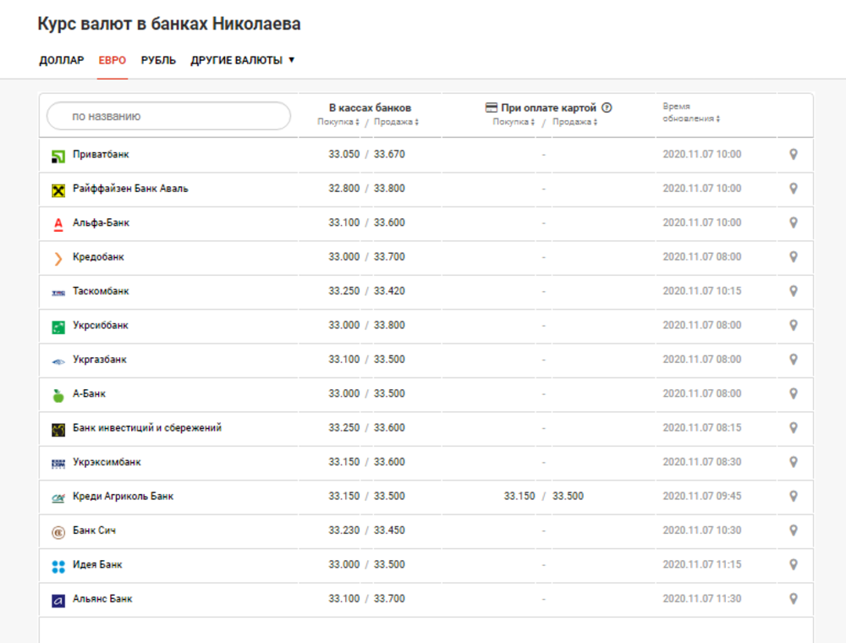Open the РУБЛЬ tab
This screenshot has height=643, width=846.
point(159,60)
